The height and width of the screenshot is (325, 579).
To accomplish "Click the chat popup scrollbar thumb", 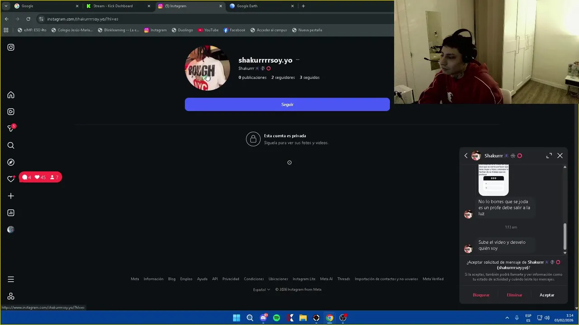I will point(565,237).
